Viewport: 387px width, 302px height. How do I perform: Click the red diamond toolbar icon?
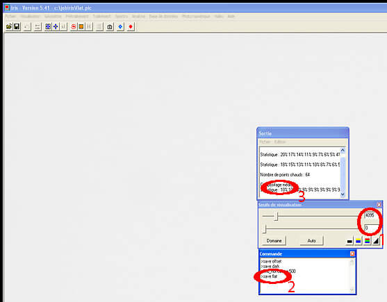[131, 26]
